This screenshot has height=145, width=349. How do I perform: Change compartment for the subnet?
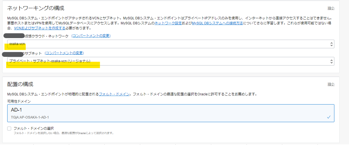pyautogui.click(x=64, y=53)
